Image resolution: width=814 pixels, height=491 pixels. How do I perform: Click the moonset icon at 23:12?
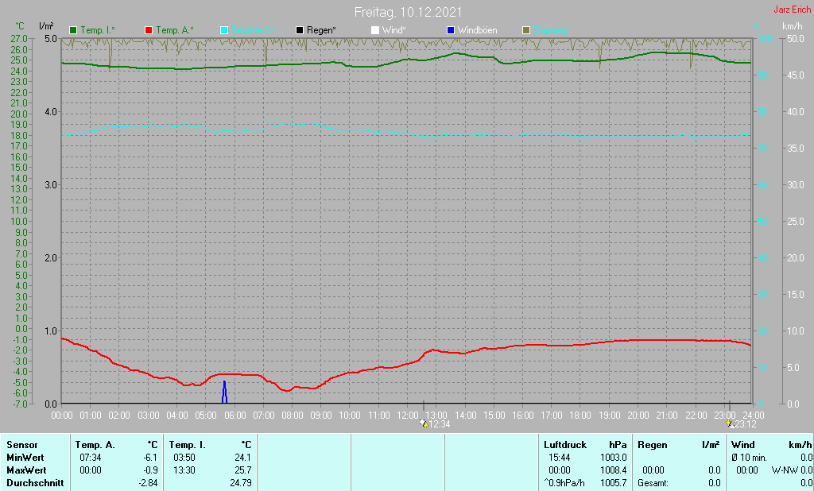729,423
